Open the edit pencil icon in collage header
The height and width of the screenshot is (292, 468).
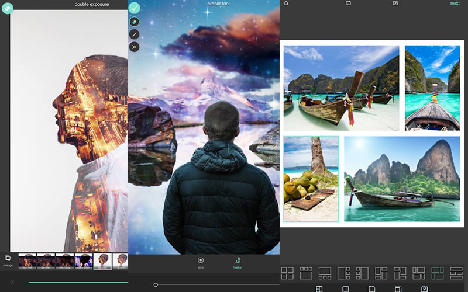[395, 3]
